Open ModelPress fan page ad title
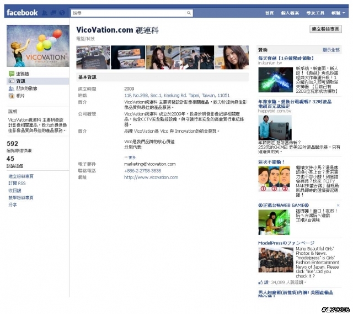This screenshot has width=353, height=314. click(x=286, y=243)
